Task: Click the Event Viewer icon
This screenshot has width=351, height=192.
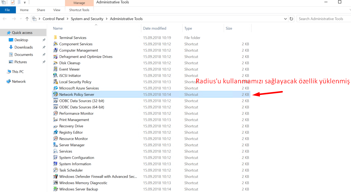Action: tap(55, 69)
